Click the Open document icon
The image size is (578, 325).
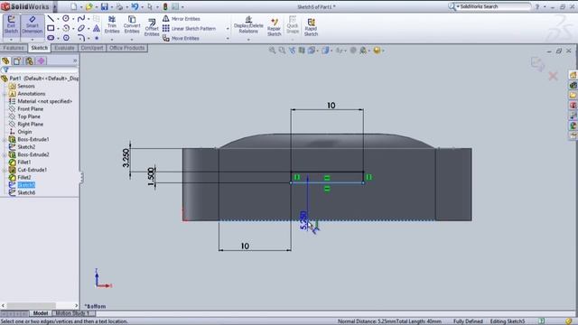[89, 6]
